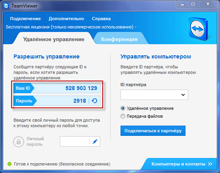Screen dimensions: 220x173
Task: Select the Удалённое управление tab
Action: click(54, 39)
